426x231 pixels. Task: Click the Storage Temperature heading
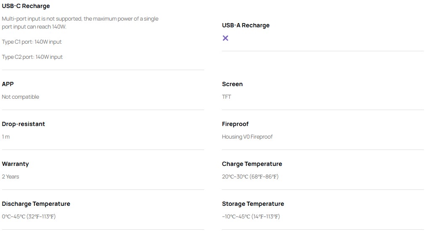click(253, 204)
